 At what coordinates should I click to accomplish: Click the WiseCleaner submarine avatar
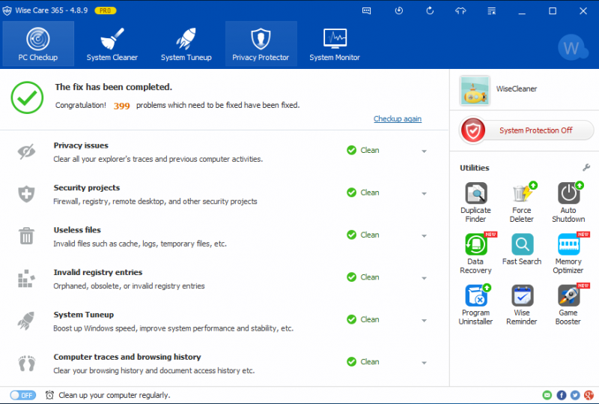pyautogui.click(x=475, y=91)
